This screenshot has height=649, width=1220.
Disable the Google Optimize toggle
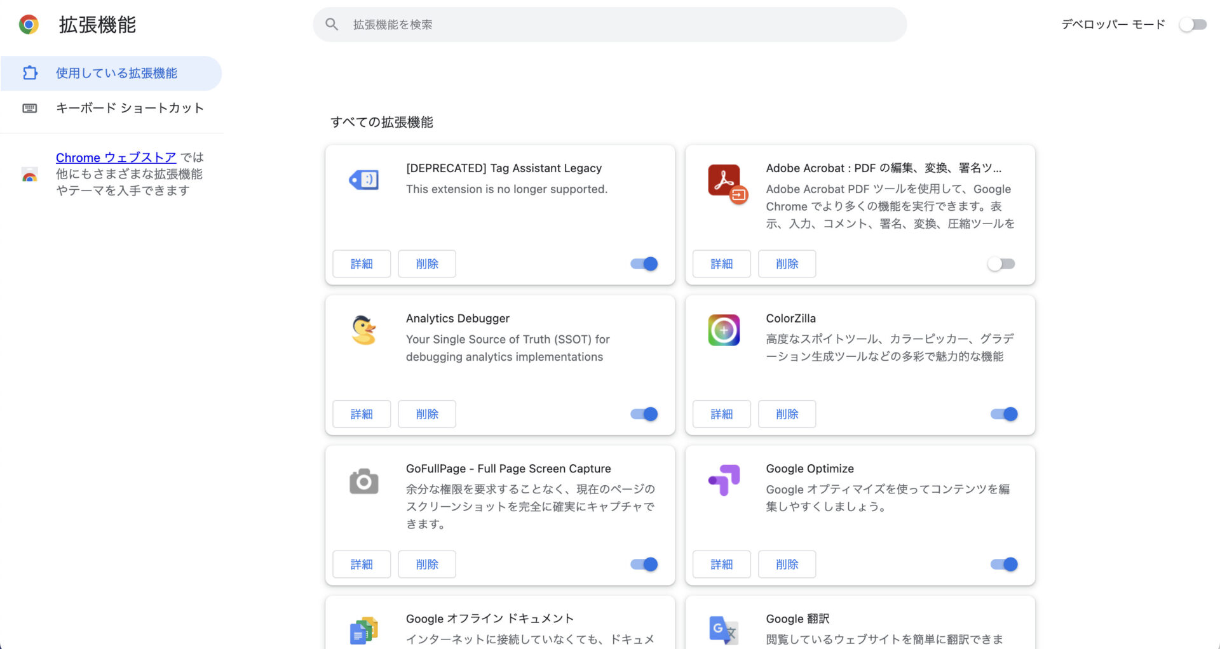coord(1004,564)
